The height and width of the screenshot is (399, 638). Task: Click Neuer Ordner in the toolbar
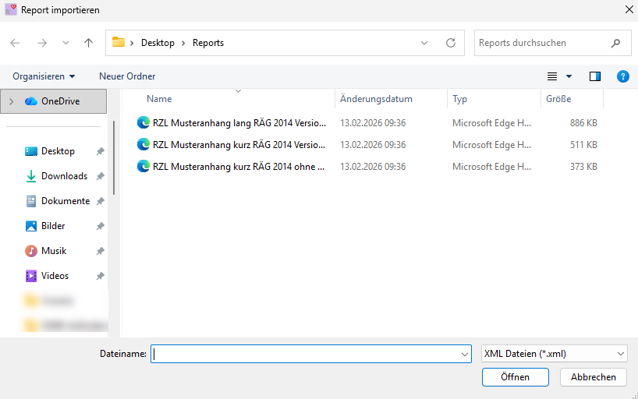click(x=127, y=76)
